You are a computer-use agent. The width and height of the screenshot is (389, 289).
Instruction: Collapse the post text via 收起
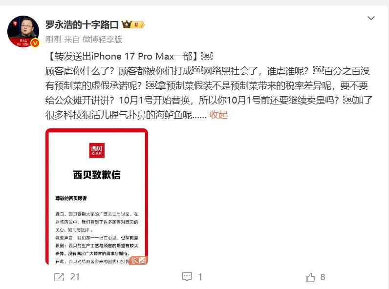(218, 115)
